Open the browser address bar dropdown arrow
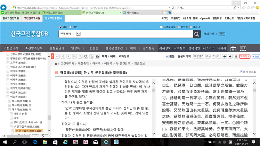The height and width of the screenshot is (146, 260). 169,8
